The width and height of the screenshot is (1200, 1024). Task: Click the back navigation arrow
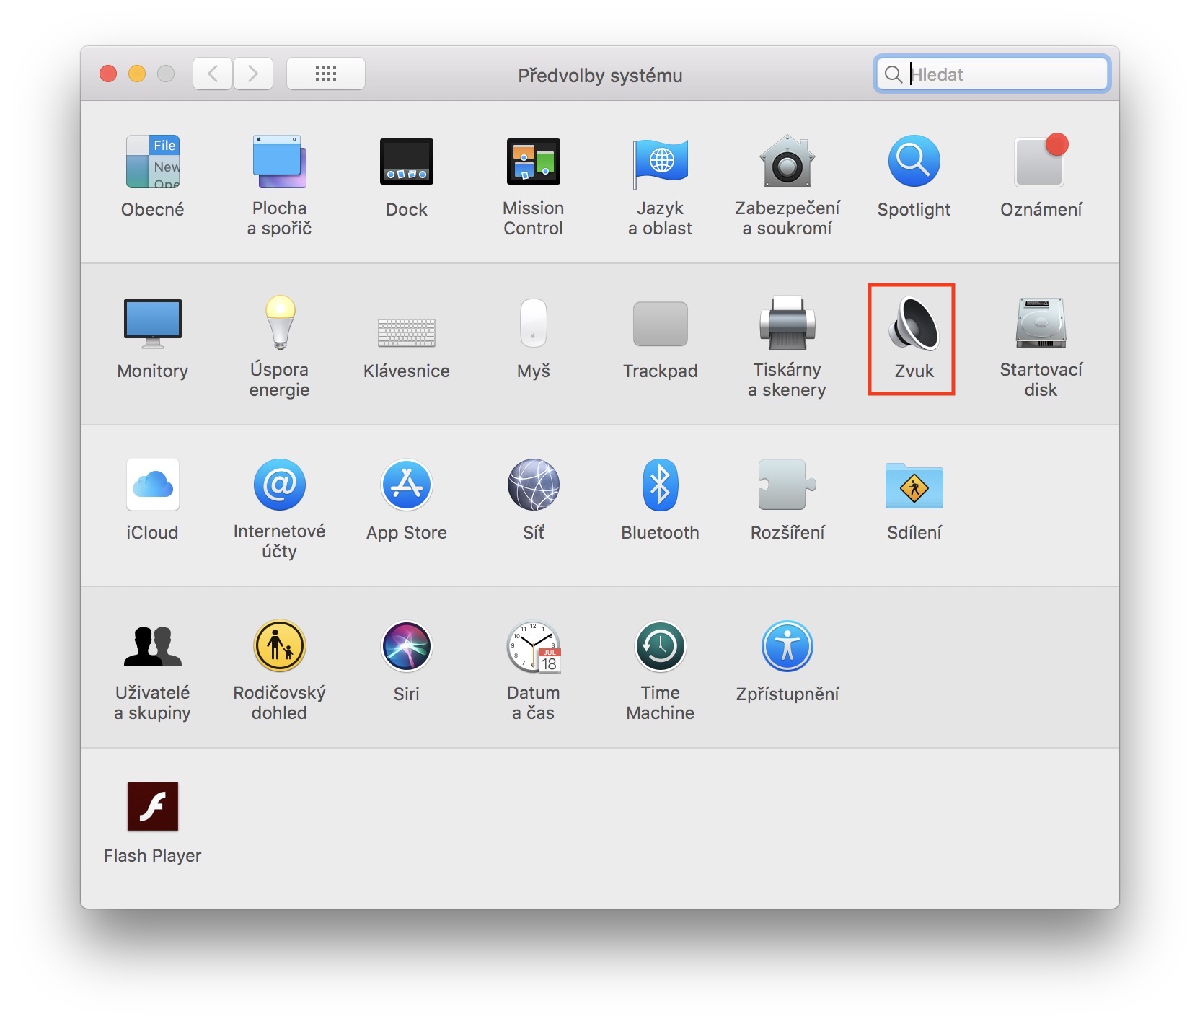tap(213, 74)
